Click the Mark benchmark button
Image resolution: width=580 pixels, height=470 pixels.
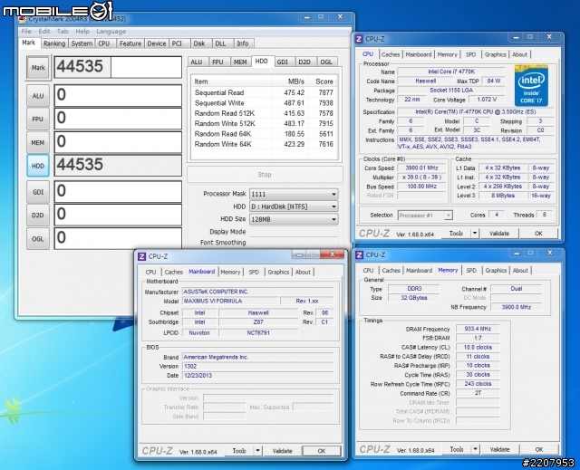pyautogui.click(x=38, y=68)
